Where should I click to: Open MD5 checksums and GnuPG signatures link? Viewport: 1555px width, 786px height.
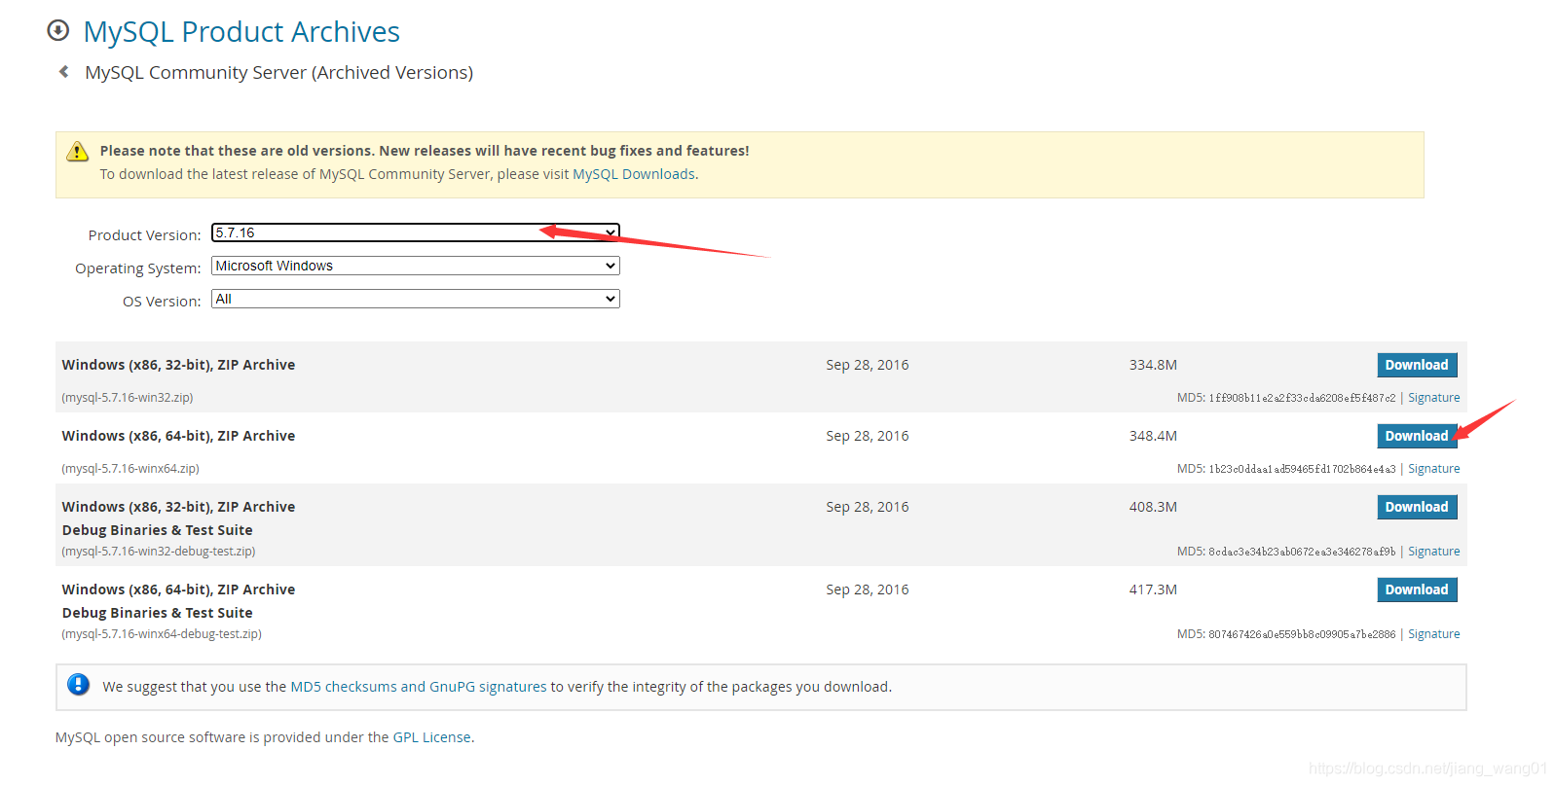[419, 687]
